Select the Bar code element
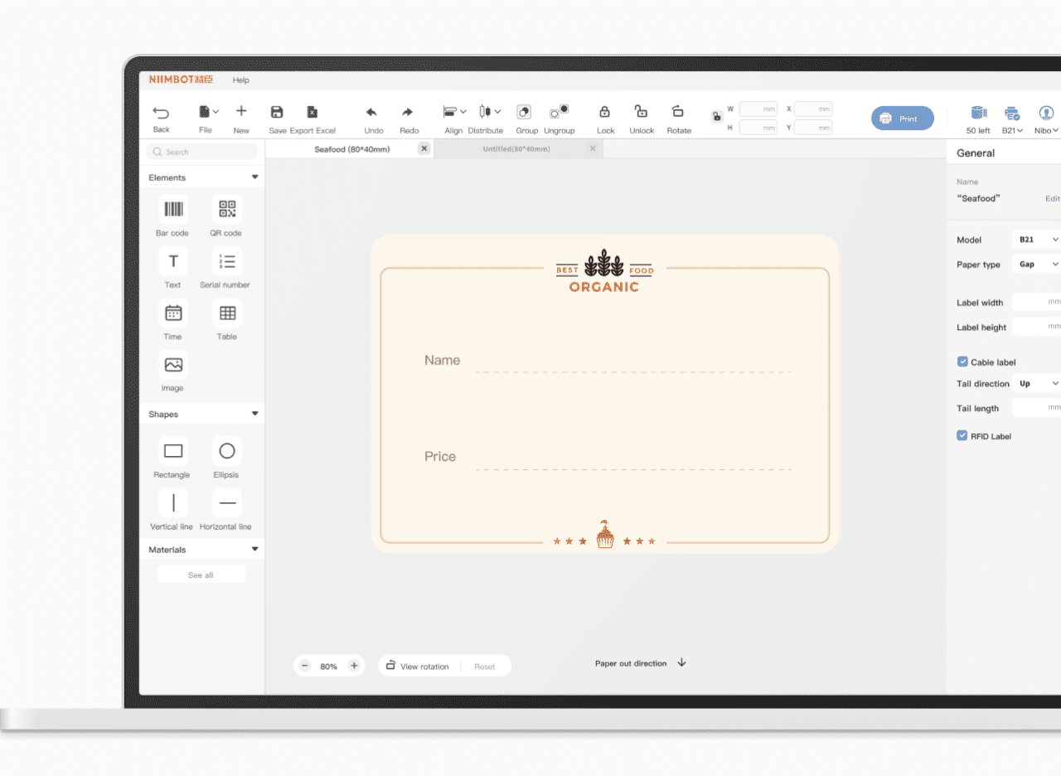The width and height of the screenshot is (1061, 776). tap(172, 209)
